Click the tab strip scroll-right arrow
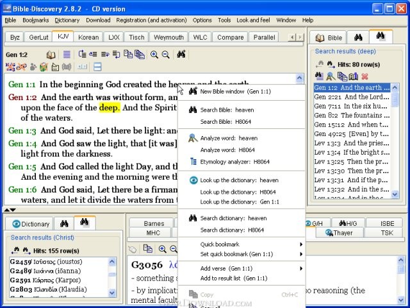Image resolution: width=410 pixels, height=308 pixels. pyautogui.click(x=300, y=37)
